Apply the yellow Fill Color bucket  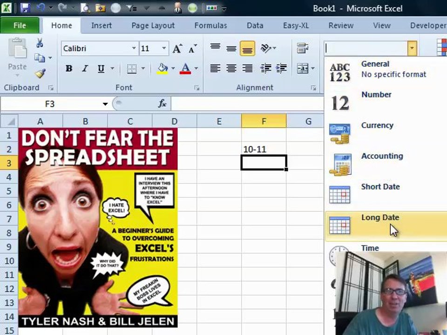[x=163, y=68]
